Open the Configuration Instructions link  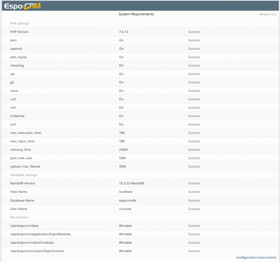coord(256,258)
